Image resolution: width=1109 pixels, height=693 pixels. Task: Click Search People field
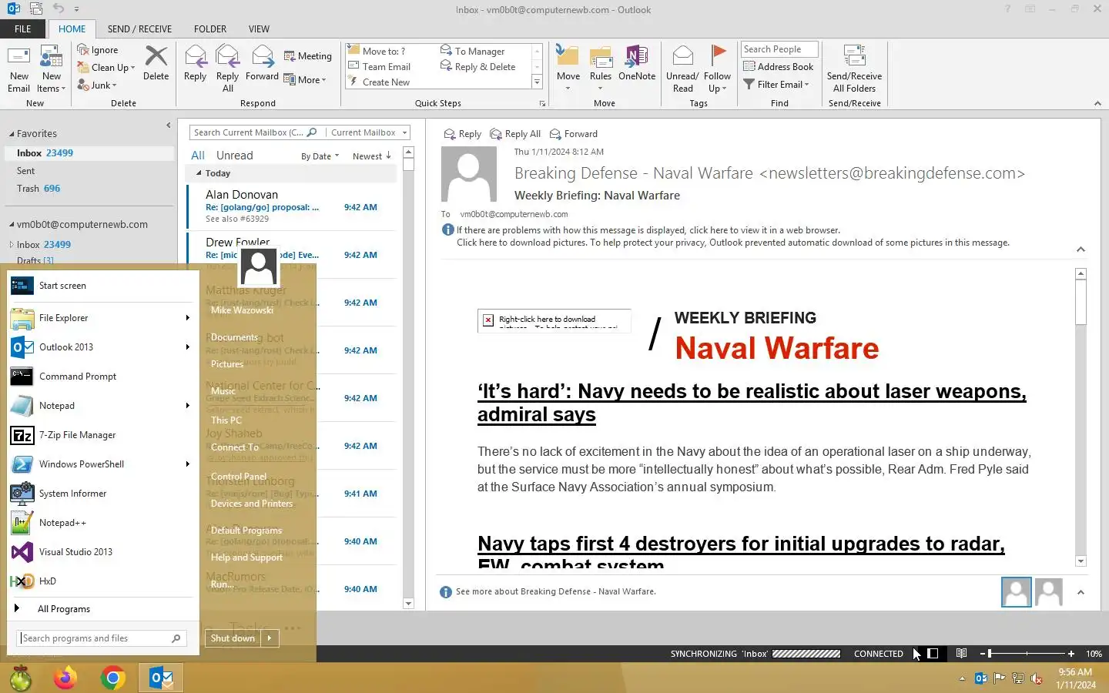[x=779, y=49]
